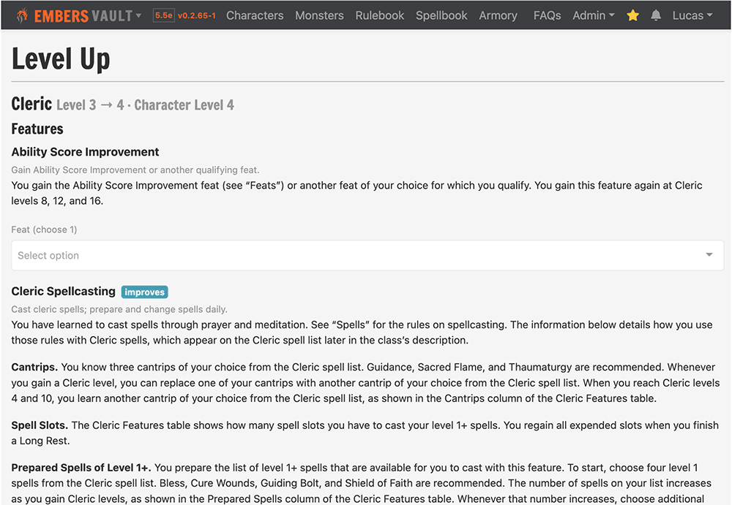Image resolution: width=732 pixels, height=505 pixels.
Task: Open the Rulebook nav item
Action: 379,15
